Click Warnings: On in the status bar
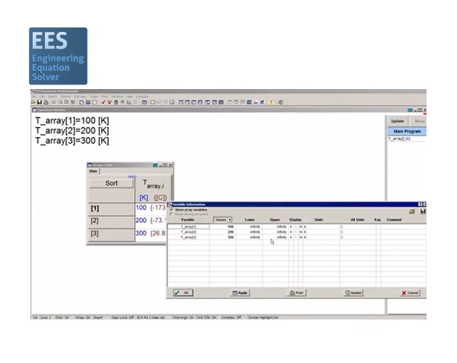Screen dimensions: 457x363 [x=183, y=317]
